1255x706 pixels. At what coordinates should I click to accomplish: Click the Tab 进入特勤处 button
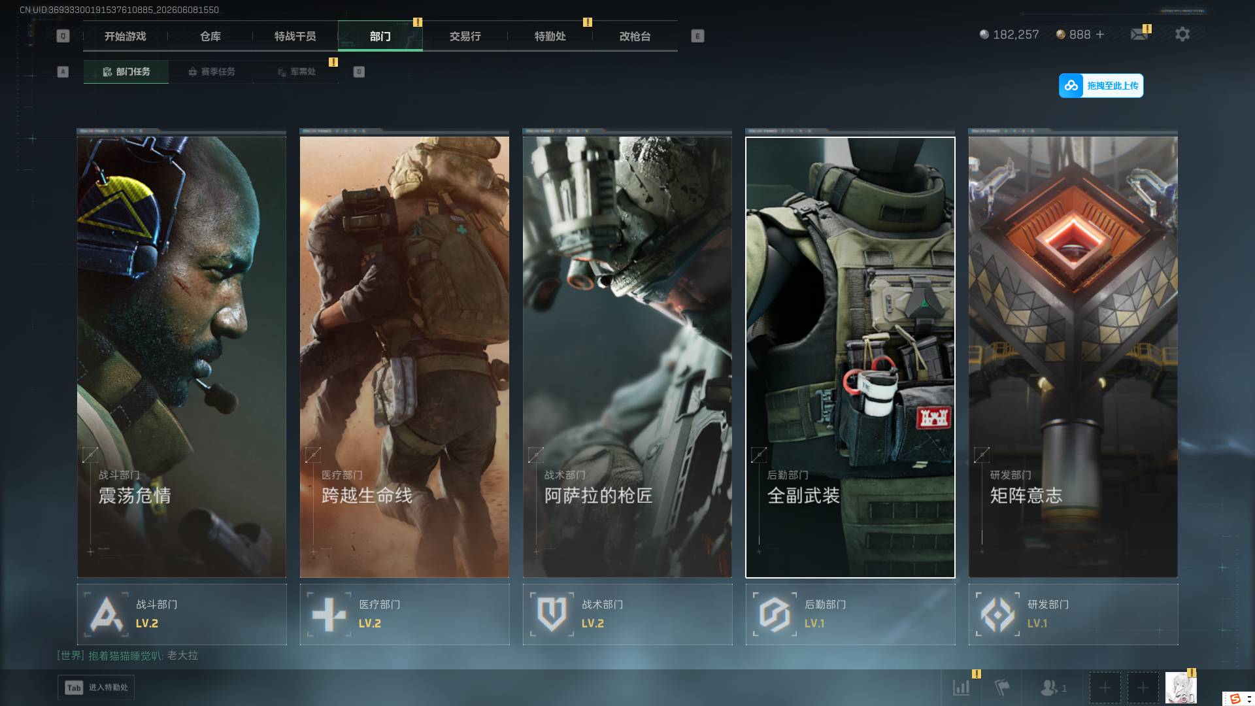pyautogui.click(x=96, y=688)
